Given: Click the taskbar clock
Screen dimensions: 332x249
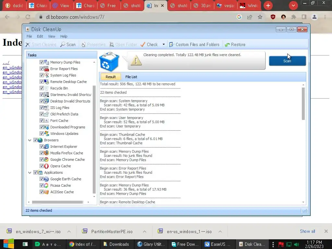Looking at the screenshot, I should coord(314,244).
